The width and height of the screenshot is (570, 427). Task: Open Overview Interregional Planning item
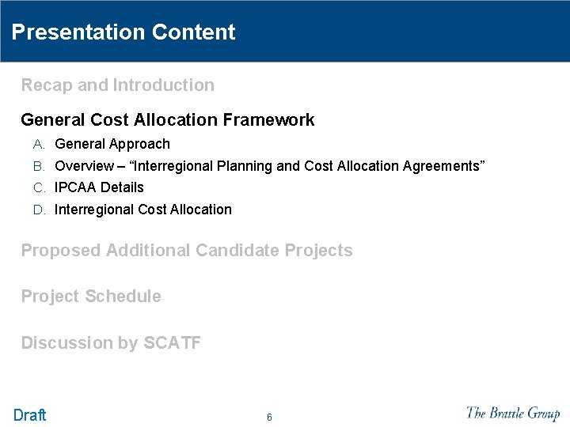(x=270, y=166)
